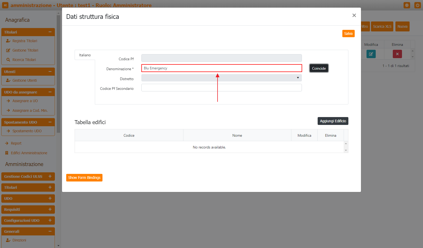
Task: Expand the Gestione Codici ULSS section
Action: 50,177
